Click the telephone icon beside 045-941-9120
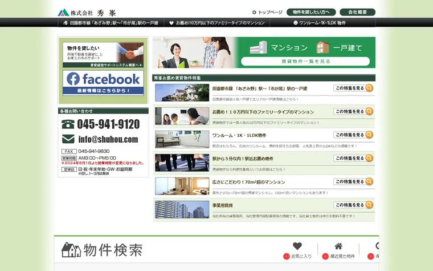The image size is (433, 271). coord(68,124)
